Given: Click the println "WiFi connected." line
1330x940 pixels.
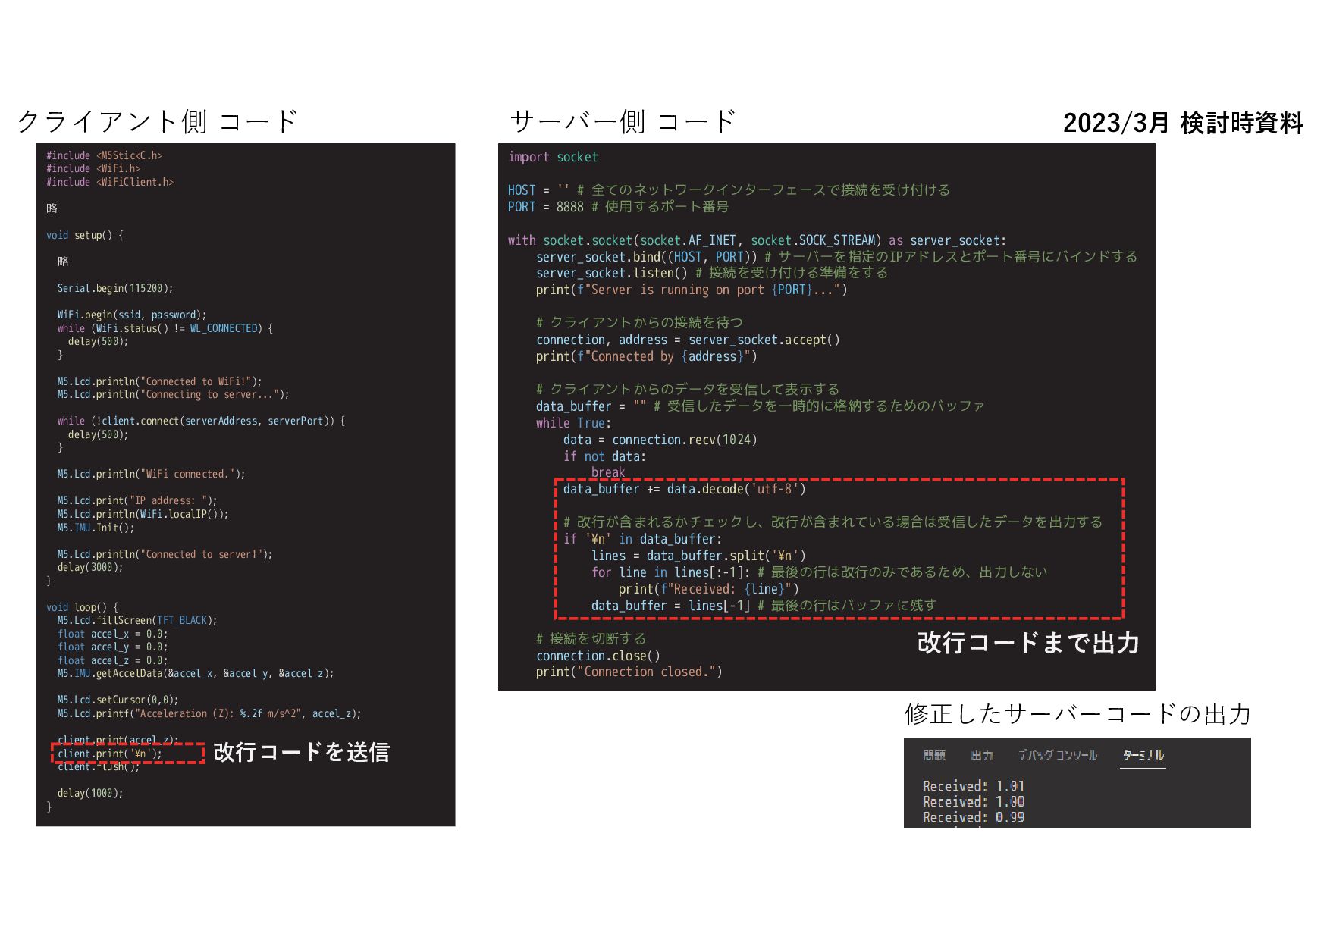Looking at the screenshot, I should click(x=151, y=474).
